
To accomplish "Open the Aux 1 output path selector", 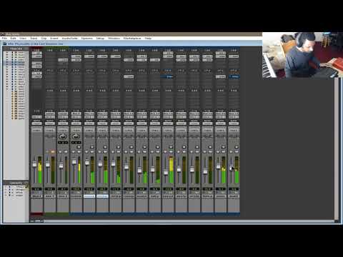I will pyautogui.click(x=50, y=117).
